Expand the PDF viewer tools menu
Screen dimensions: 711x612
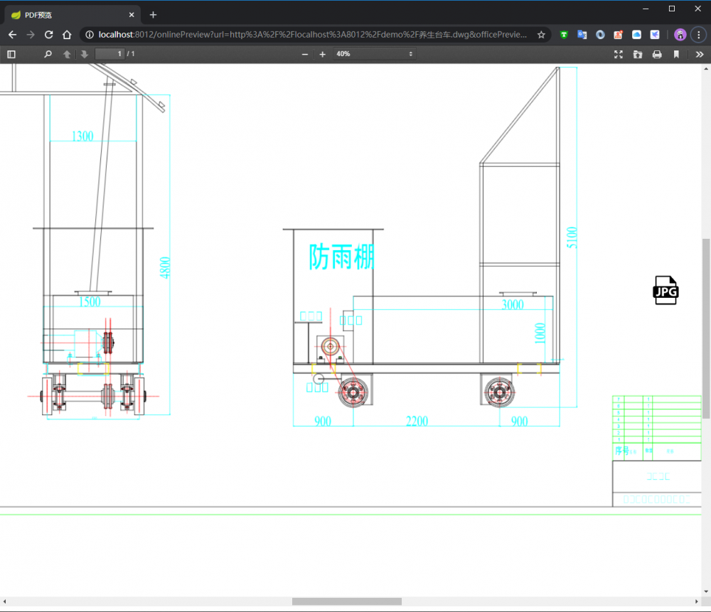tap(700, 54)
